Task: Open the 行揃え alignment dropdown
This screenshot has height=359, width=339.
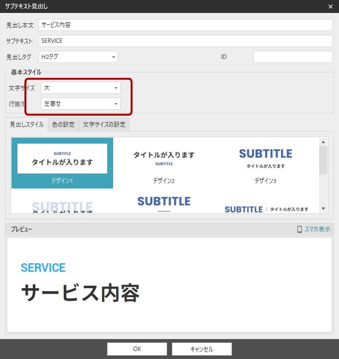Action: pyautogui.click(x=81, y=104)
